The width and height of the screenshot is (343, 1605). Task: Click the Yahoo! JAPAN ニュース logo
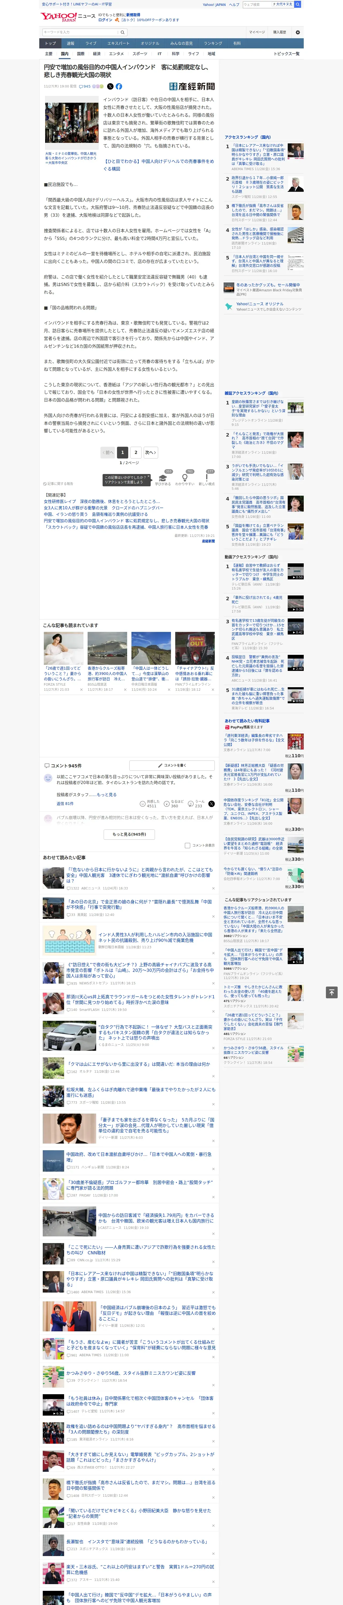pyautogui.click(x=68, y=17)
